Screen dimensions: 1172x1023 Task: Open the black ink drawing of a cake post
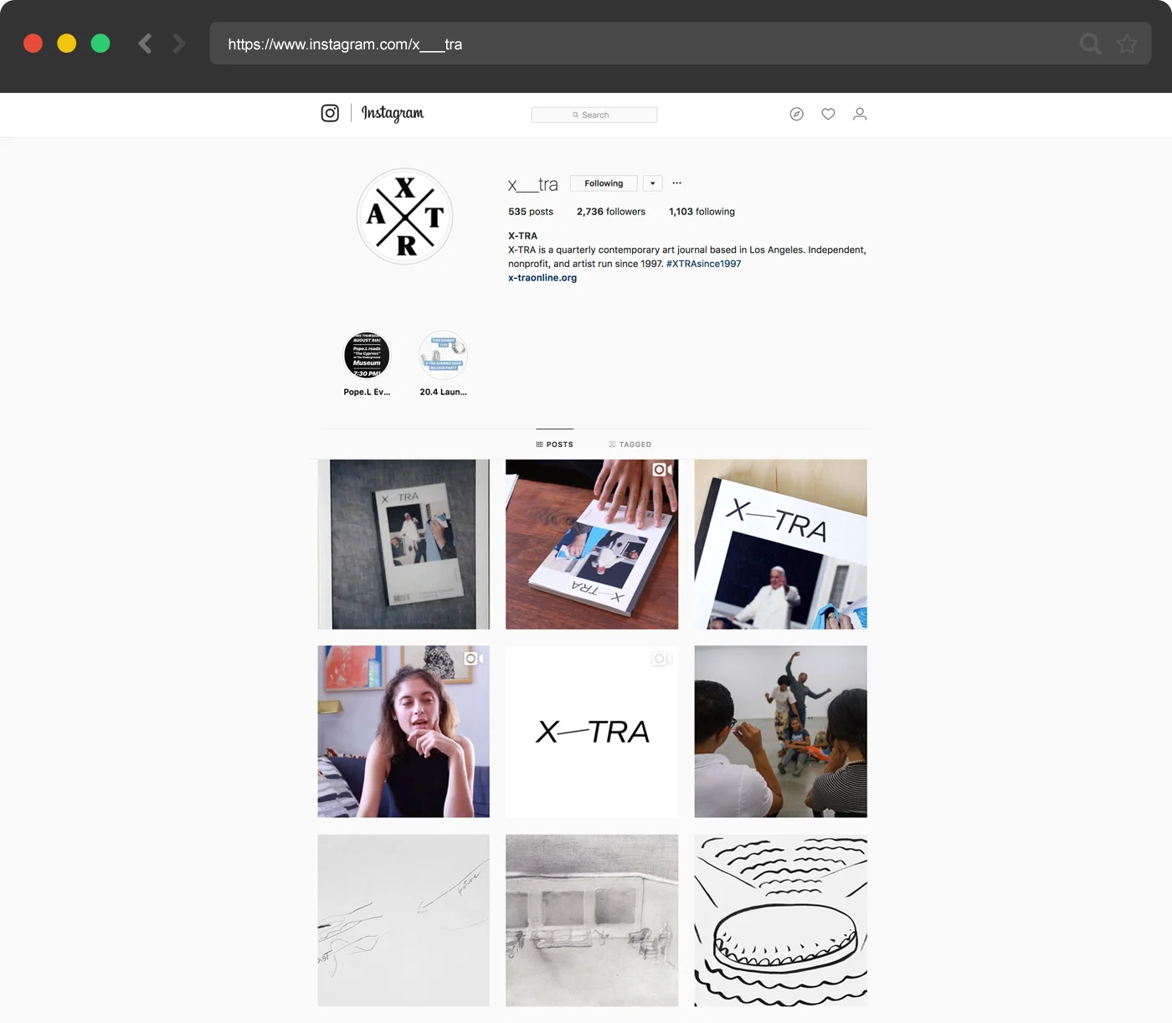point(781,920)
